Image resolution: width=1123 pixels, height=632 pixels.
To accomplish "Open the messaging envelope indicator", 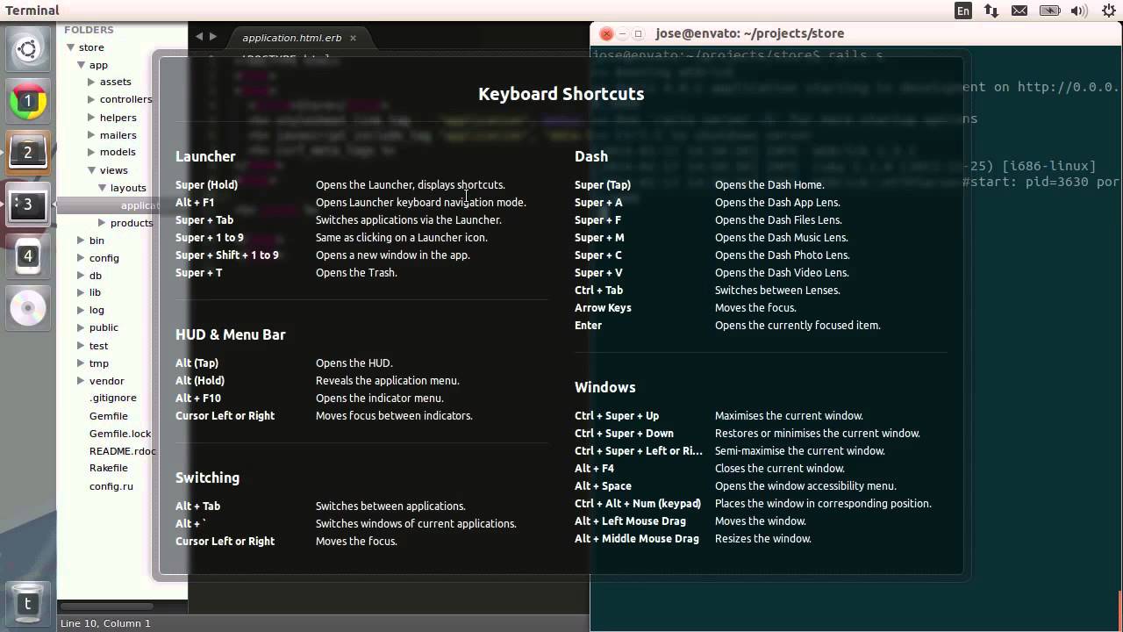I will 1019,11.
